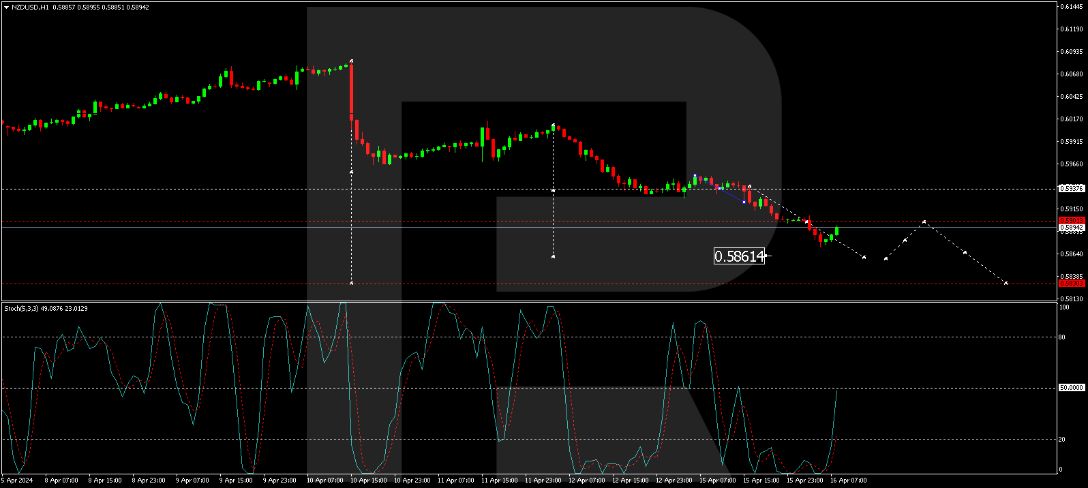Image resolution: width=1088 pixels, height=488 pixels.
Task: Click the 0.61190 price scale value
Action: 1072,29
